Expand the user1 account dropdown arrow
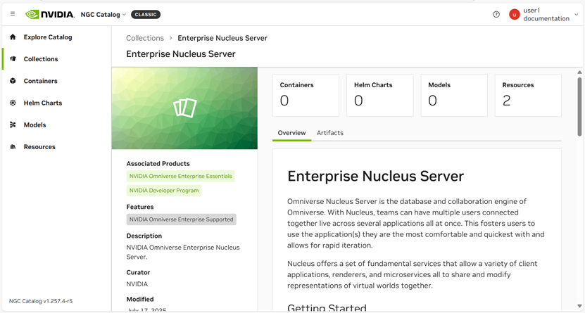Screen dimensions: 585x313 pos(577,15)
